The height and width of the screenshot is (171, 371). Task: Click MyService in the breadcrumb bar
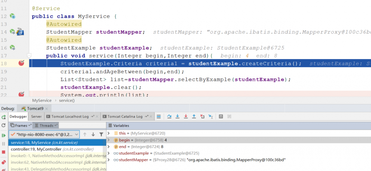point(42,100)
